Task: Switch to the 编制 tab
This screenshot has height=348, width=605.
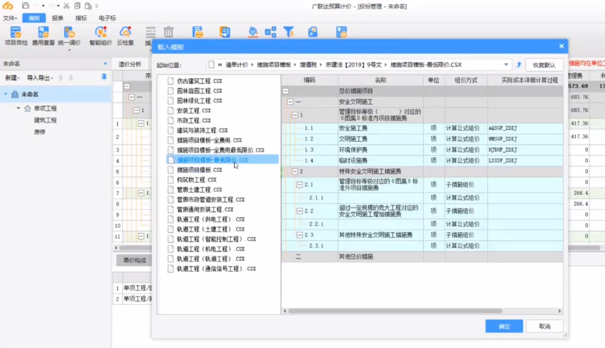Action: click(x=34, y=18)
